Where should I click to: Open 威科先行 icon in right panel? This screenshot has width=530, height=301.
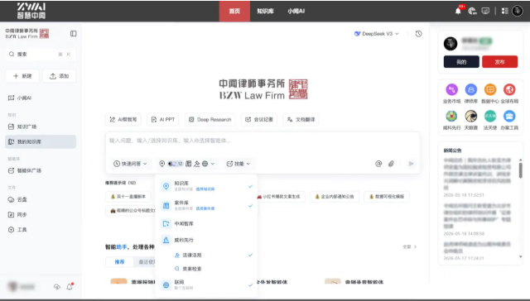451,116
